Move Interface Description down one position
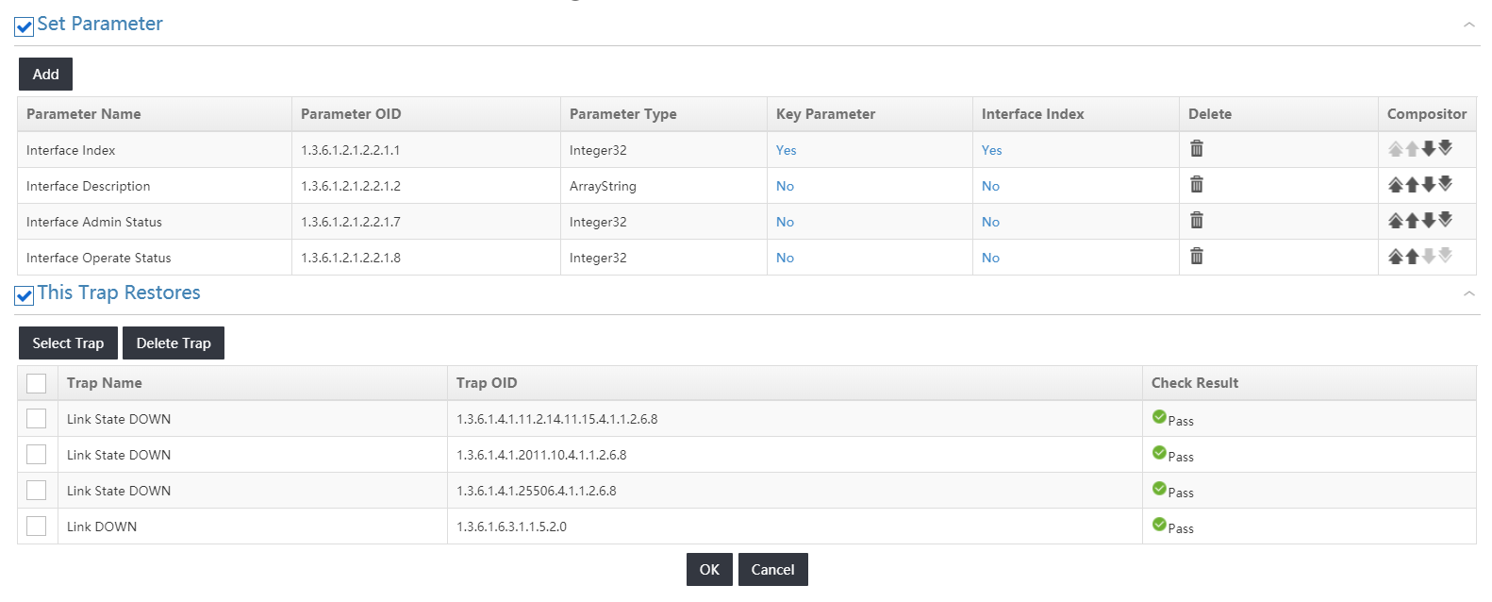 1429,184
